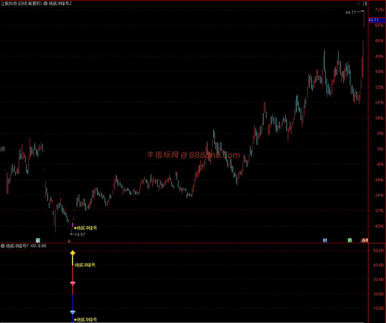
Task: Click the red-blue double arrow marker
Action: [x=69, y=241]
